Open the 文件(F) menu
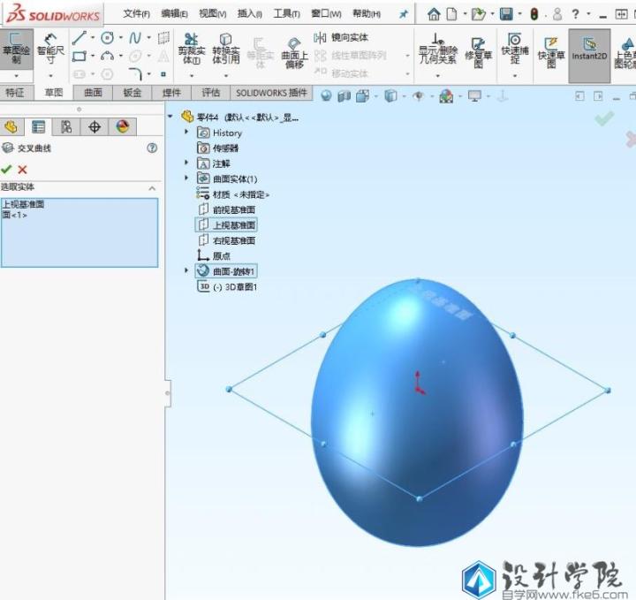Viewport: 636px width, 600px height. [x=136, y=14]
